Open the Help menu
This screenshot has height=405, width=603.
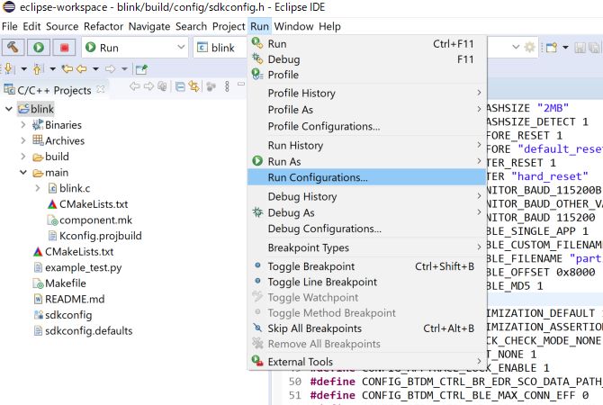pyautogui.click(x=329, y=26)
